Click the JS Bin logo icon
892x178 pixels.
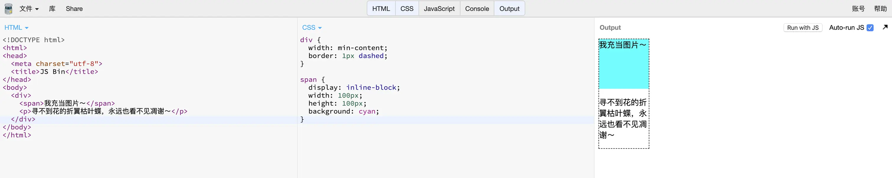(8, 9)
